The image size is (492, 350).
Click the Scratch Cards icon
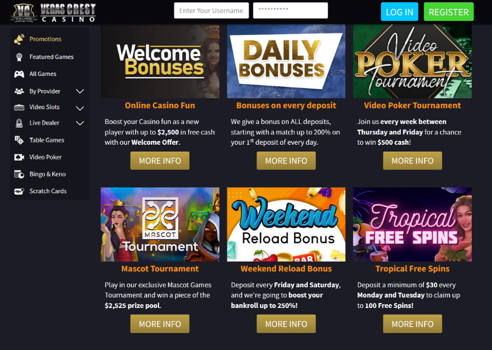pyautogui.click(x=19, y=191)
